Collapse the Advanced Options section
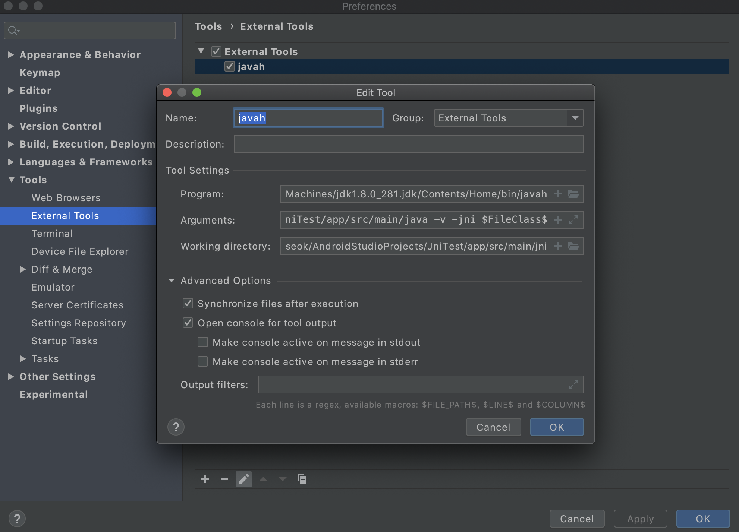The image size is (739, 532). [x=172, y=281]
